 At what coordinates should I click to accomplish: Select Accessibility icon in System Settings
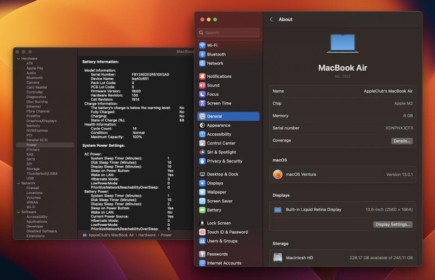[x=202, y=134]
